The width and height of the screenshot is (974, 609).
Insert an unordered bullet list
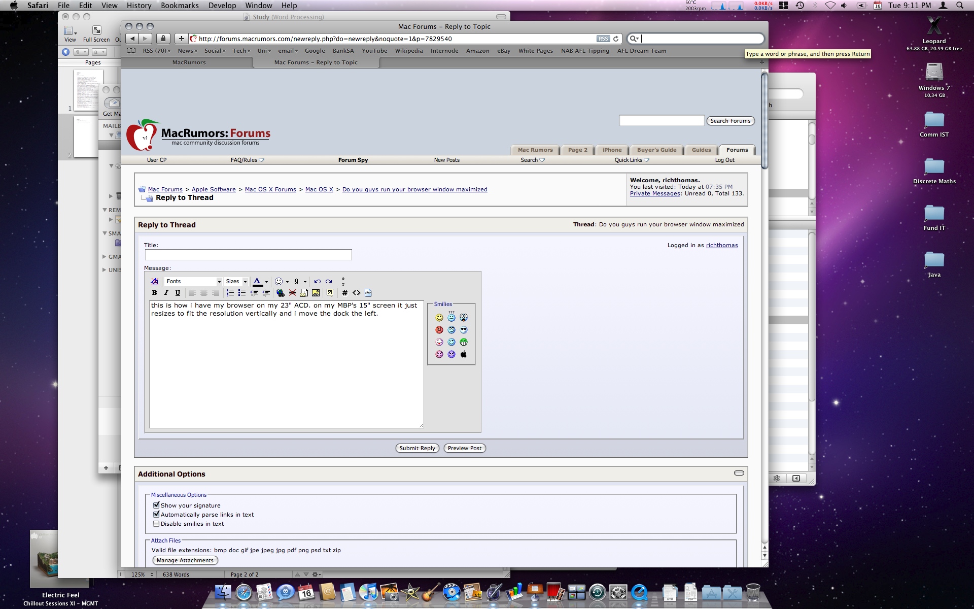241,293
